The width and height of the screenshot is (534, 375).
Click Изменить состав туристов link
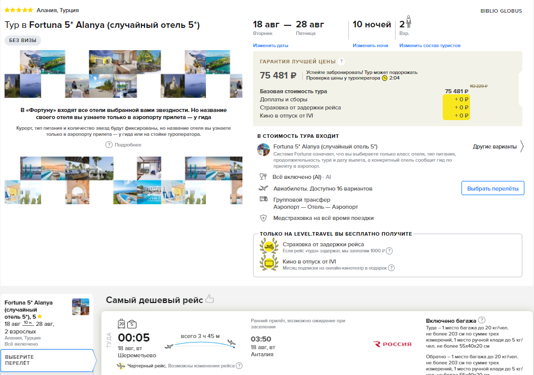430,45
